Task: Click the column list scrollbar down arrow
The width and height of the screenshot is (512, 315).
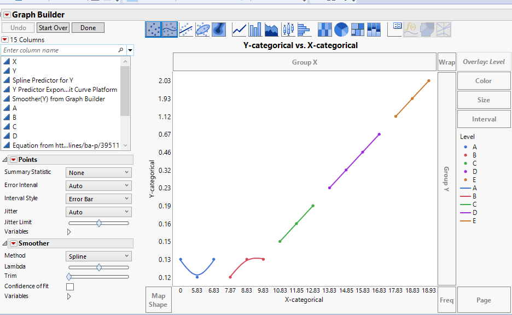Action: tap(125, 145)
